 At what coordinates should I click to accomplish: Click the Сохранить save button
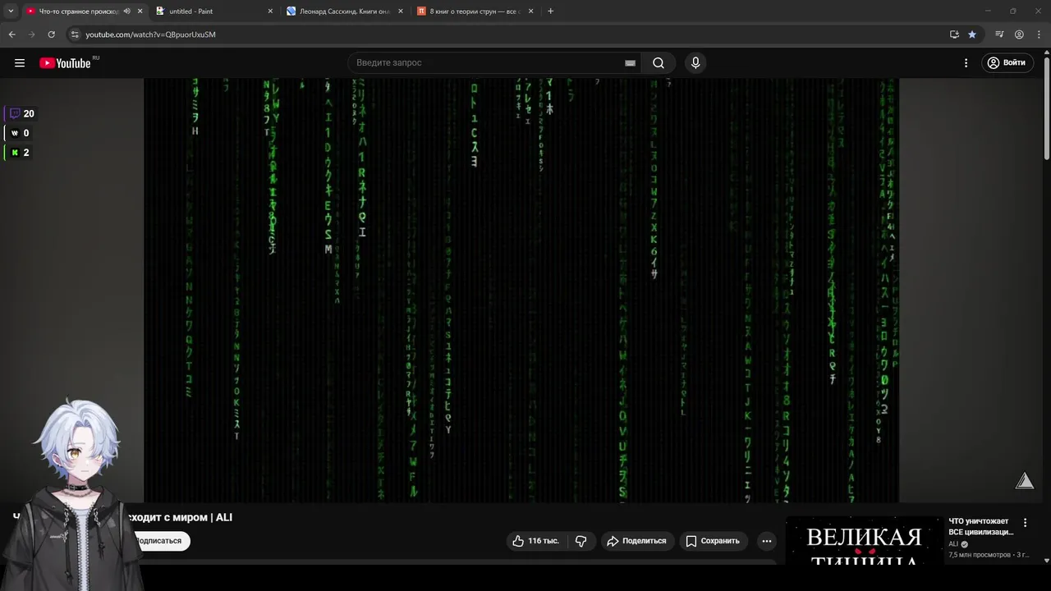[x=713, y=541]
